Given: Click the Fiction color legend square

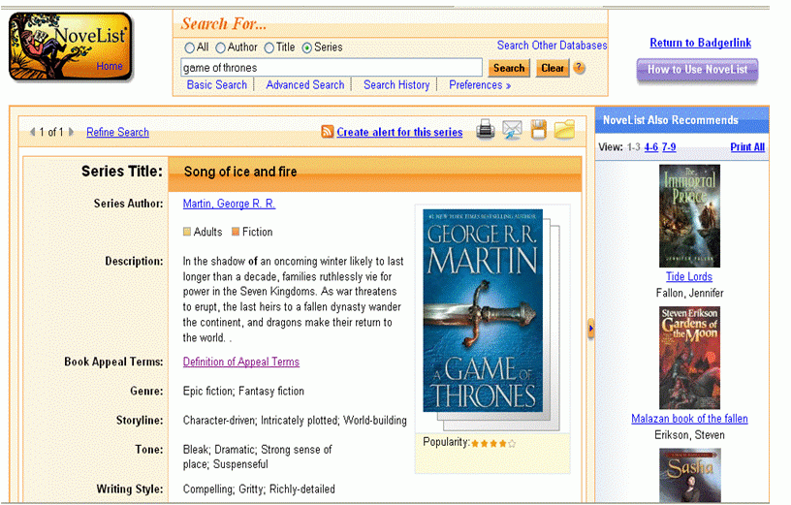Looking at the screenshot, I should pyautogui.click(x=236, y=232).
